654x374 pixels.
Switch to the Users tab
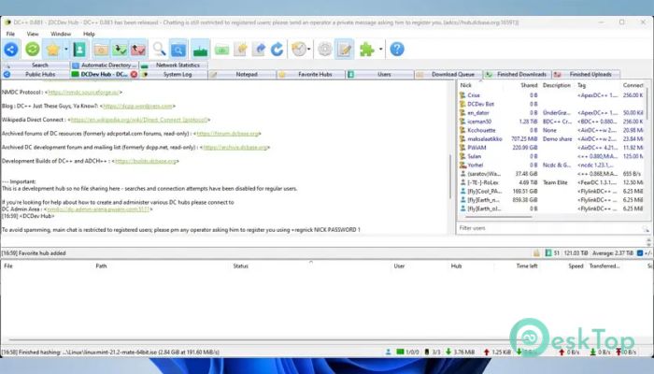[x=380, y=74]
